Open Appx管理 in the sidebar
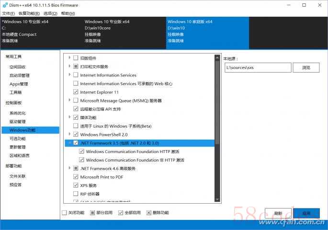328x230 pixels. click(19, 84)
